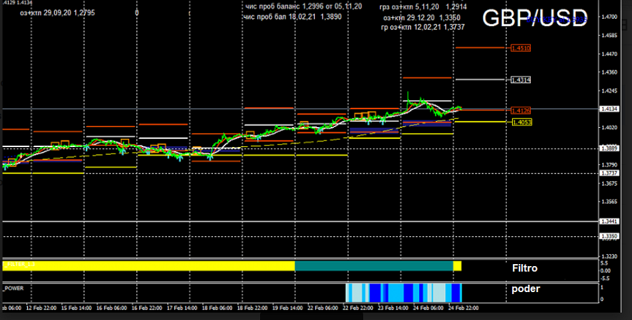The height and width of the screenshot is (320, 632).
Task: Select the orange 1.4126 price level tag
Action: 520,110
